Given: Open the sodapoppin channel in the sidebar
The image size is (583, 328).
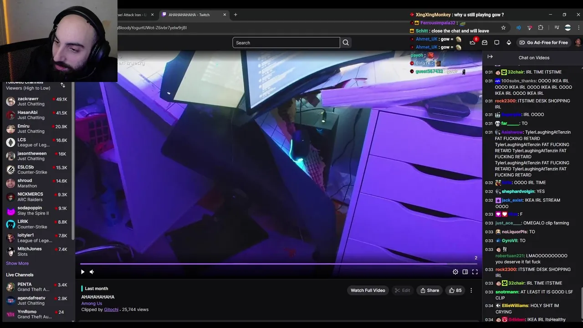Looking at the screenshot, I should click(x=37, y=210).
